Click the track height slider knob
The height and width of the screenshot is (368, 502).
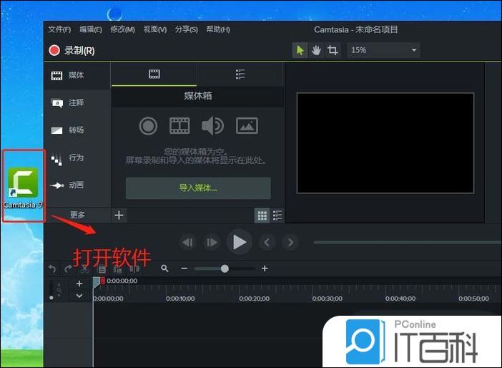[51, 298]
